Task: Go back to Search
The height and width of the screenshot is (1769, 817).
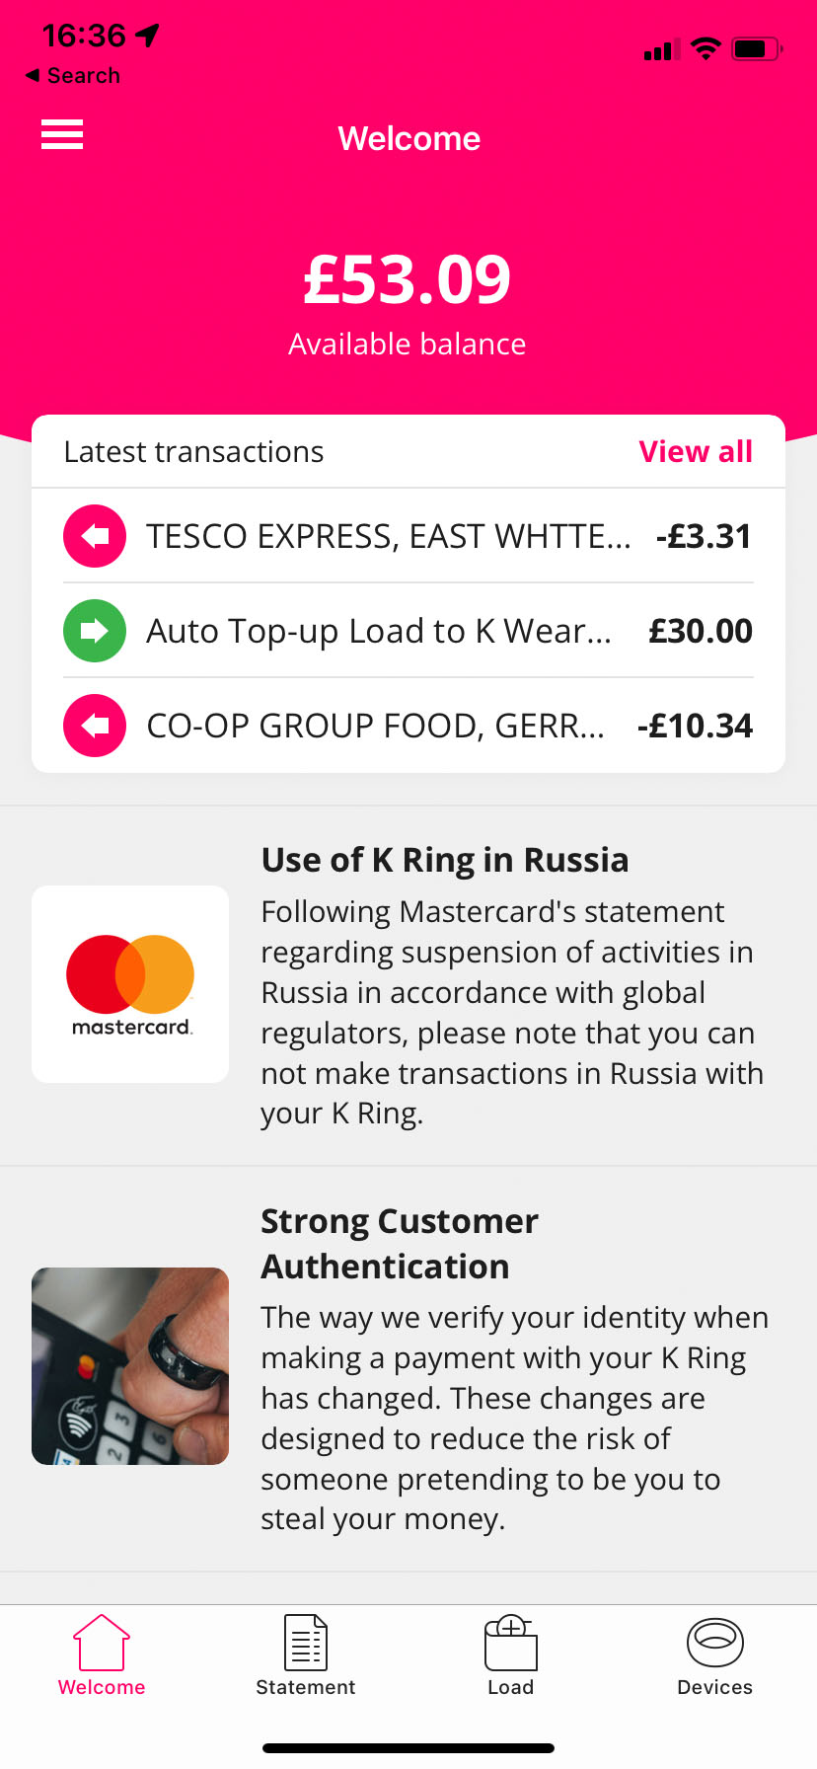Action: click(73, 76)
